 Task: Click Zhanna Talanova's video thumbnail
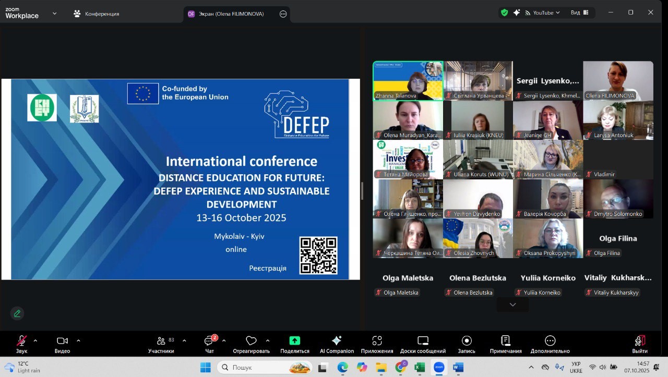(x=408, y=80)
